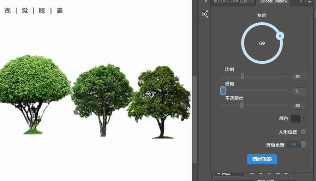The width and height of the screenshot is (316, 181).
Task: Click the collapsed panel icon in the dock strip
Action: pos(205,14)
